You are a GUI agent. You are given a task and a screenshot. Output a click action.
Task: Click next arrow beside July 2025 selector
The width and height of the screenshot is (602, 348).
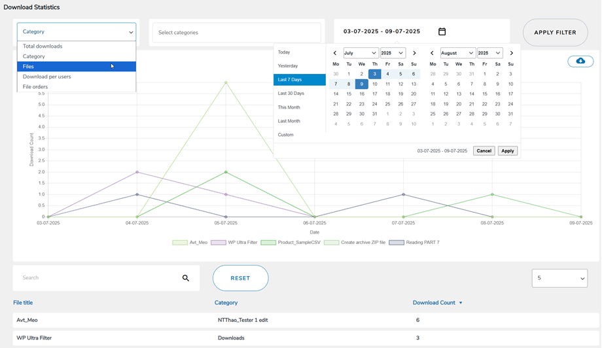[414, 53]
